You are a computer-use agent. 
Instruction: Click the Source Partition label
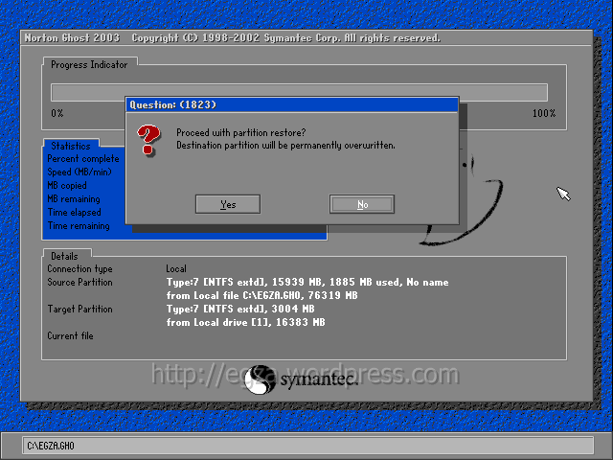tap(79, 283)
